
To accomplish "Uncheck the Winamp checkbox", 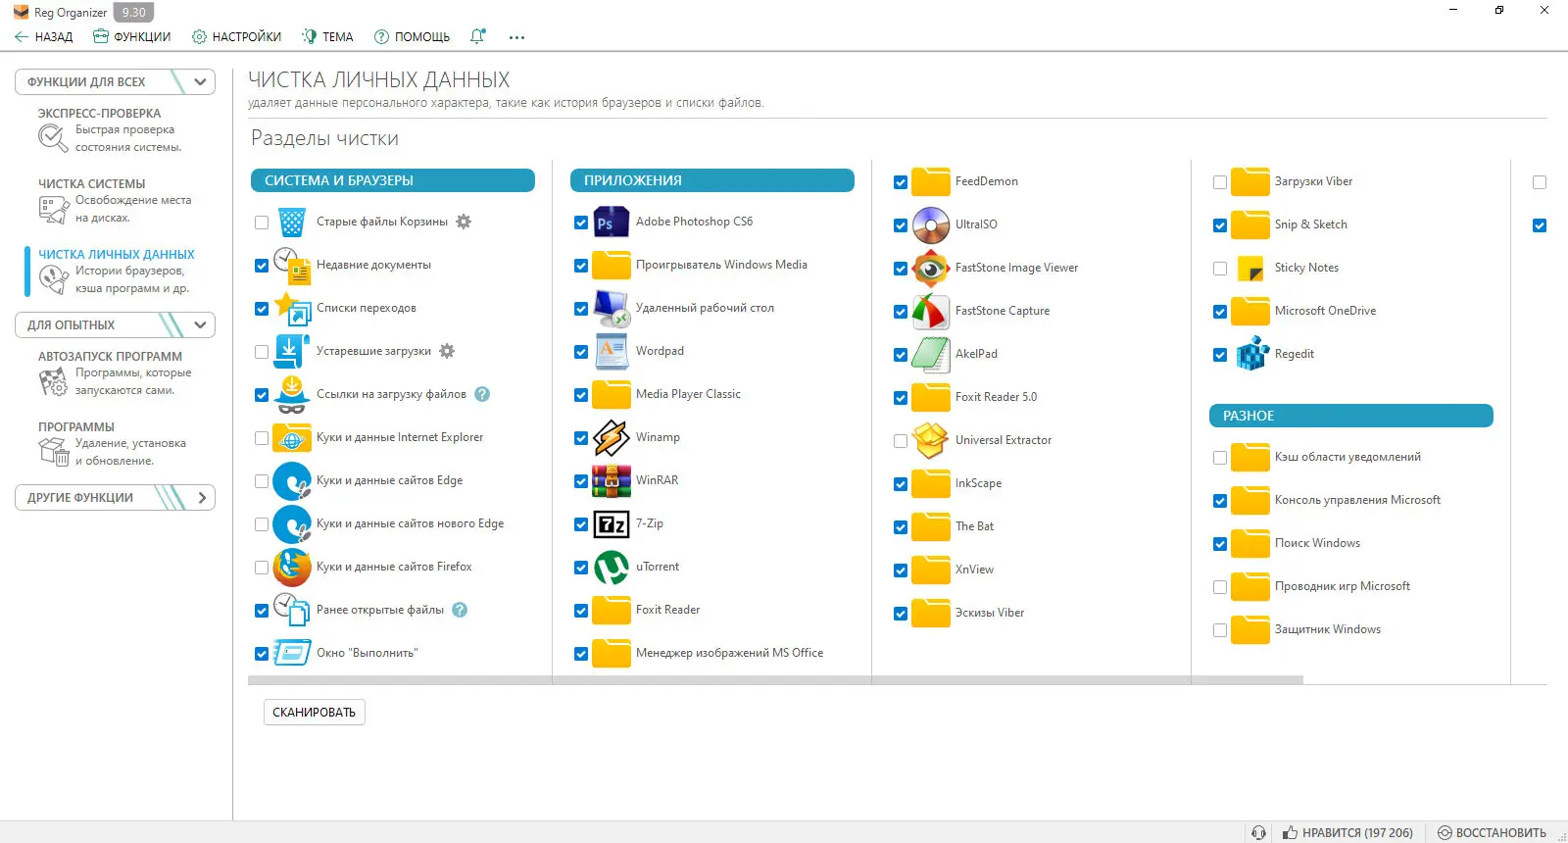I will 581,438.
